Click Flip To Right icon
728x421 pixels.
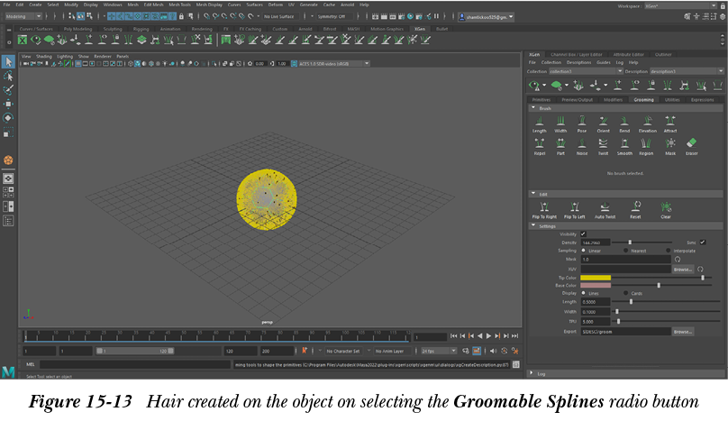click(542, 207)
